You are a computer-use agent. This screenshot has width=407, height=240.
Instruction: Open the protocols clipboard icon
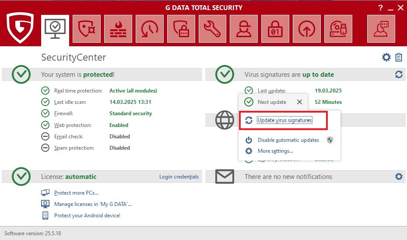point(398,57)
